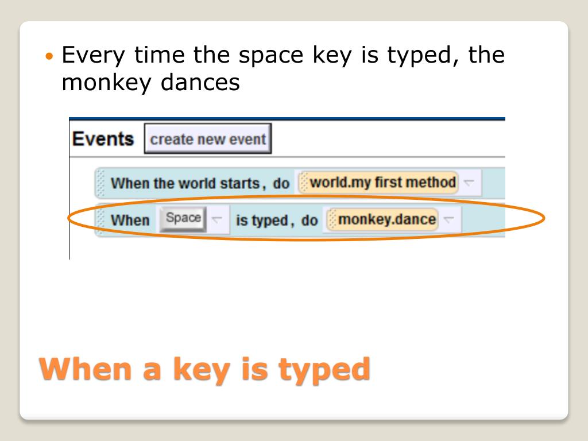Grab the 'When the world starts' event handle

tap(100, 183)
